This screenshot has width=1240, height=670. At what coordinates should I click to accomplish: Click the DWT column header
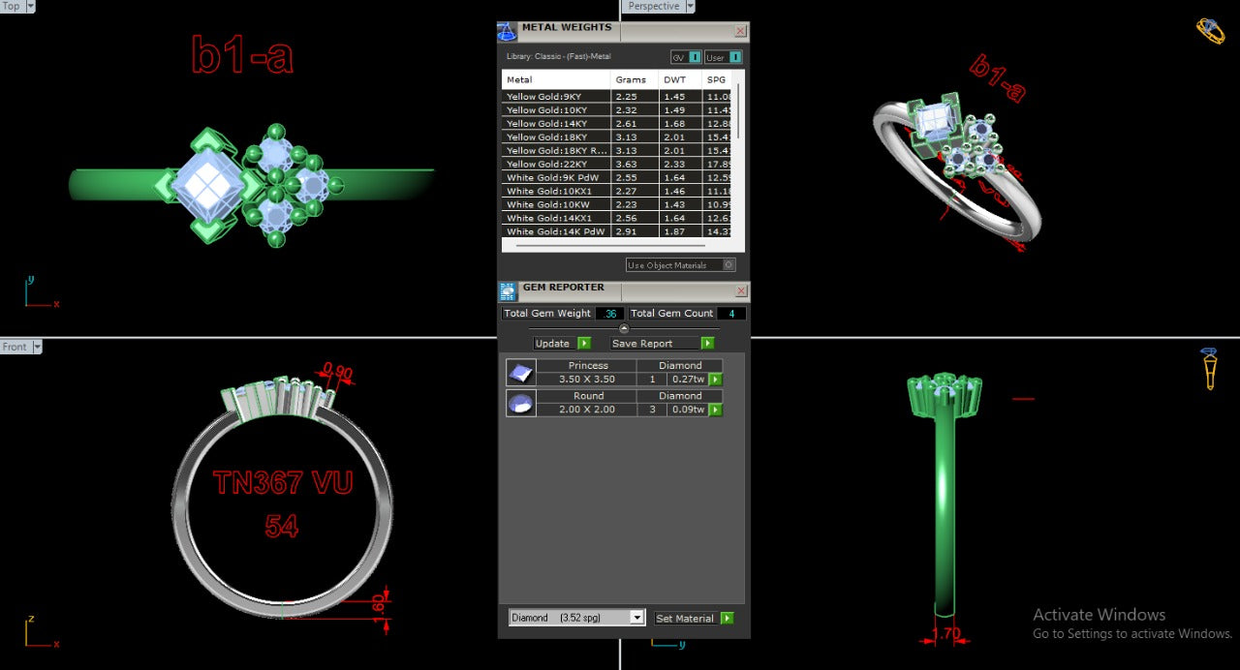point(679,79)
